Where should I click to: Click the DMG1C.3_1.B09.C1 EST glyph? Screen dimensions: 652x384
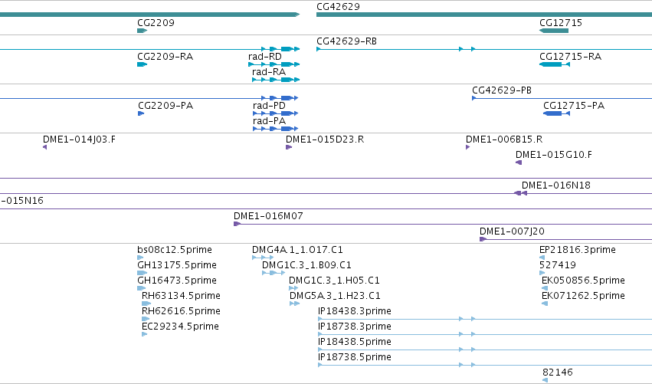click(274, 273)
